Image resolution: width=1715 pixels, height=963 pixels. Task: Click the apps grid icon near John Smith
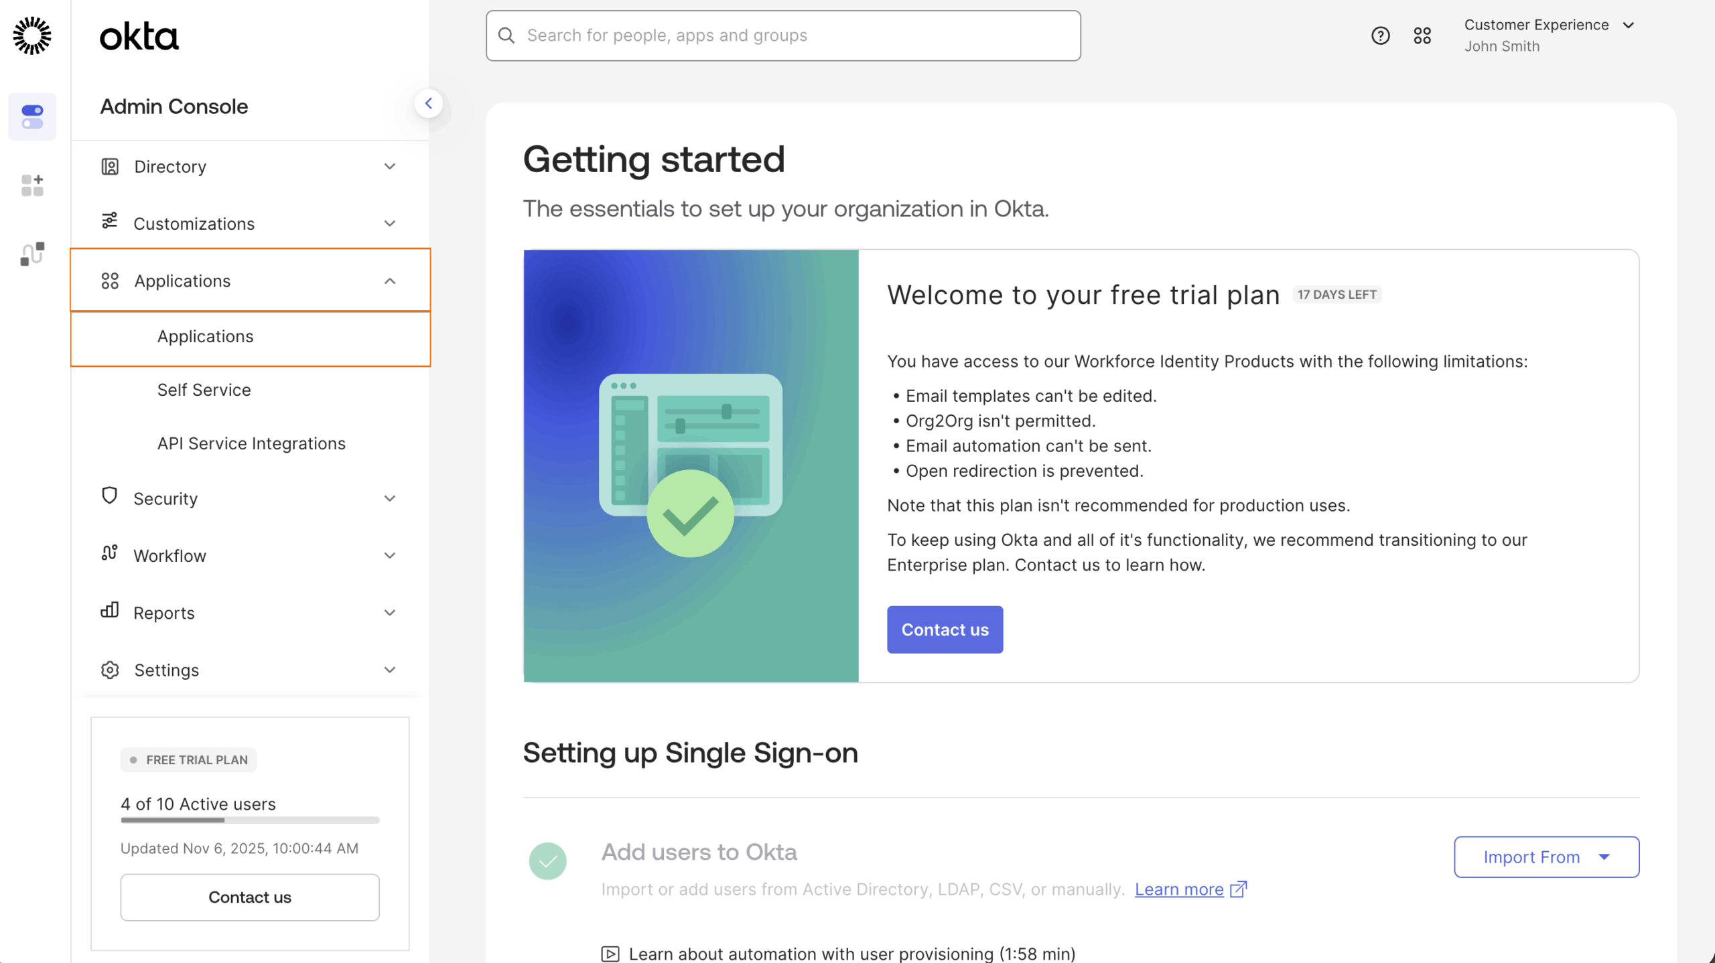(x=1423, y=35)
